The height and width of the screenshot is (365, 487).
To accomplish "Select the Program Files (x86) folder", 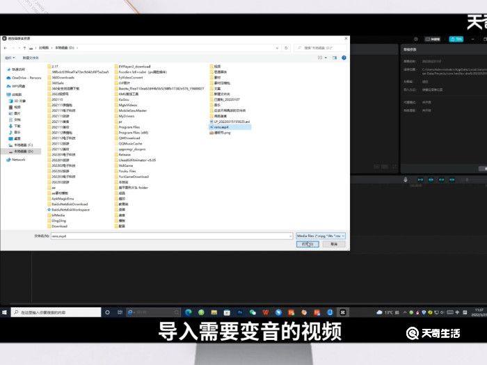I will click(131, 133).
